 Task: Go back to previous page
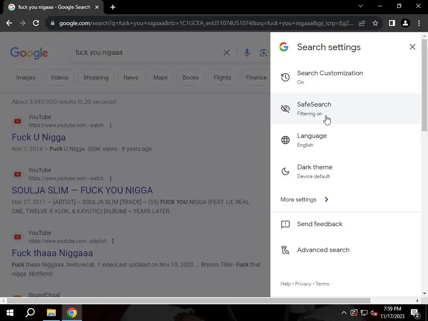click(9, 23)
